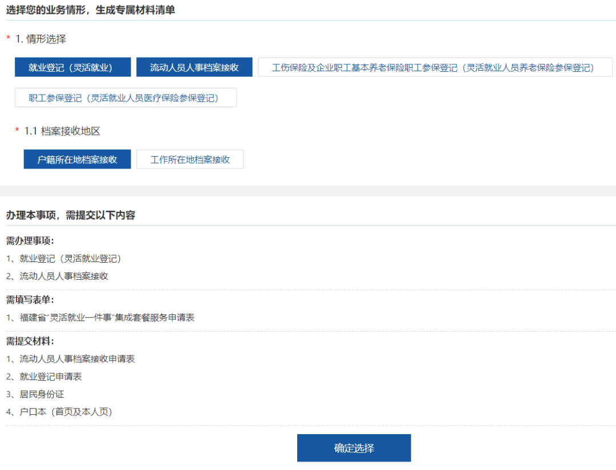616x470 pixels.
Task: Click the 需填写表单 subheading
Action: point(30,300)
